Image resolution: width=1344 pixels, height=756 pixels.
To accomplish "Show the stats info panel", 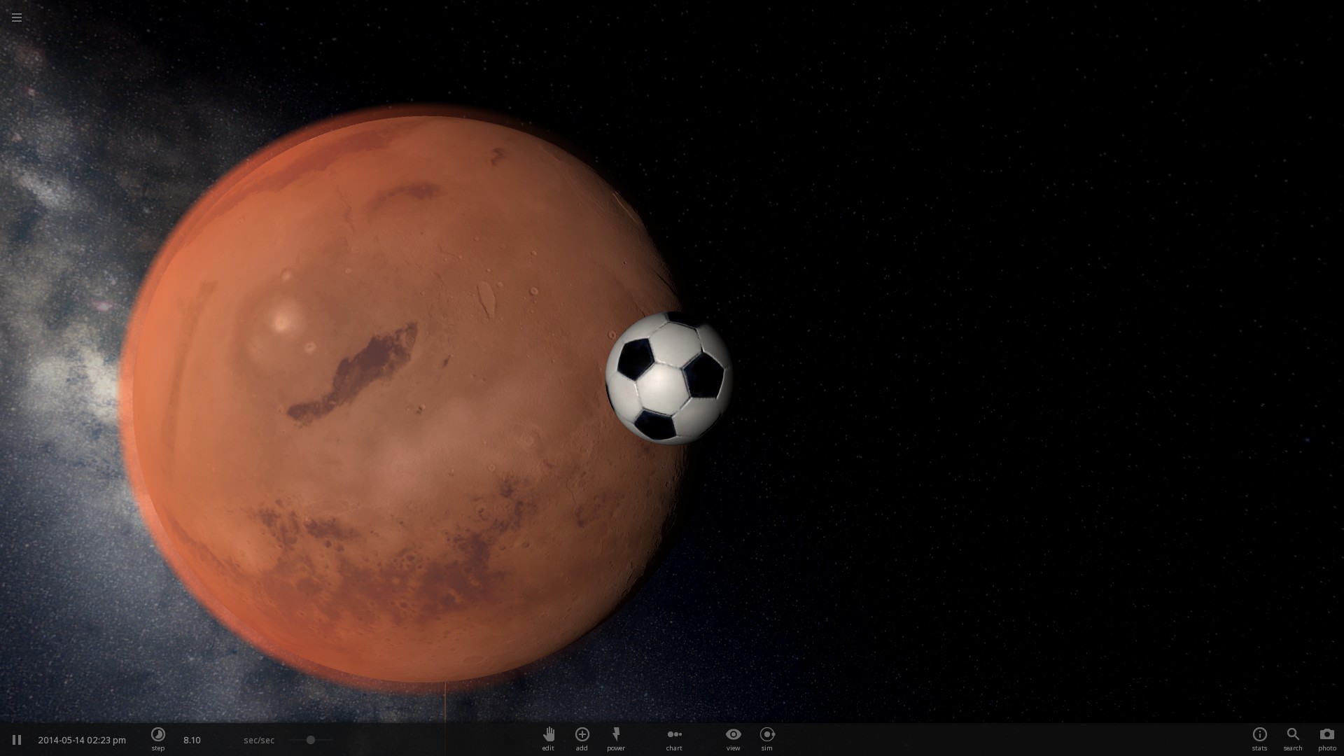I will coord(1259,734).
